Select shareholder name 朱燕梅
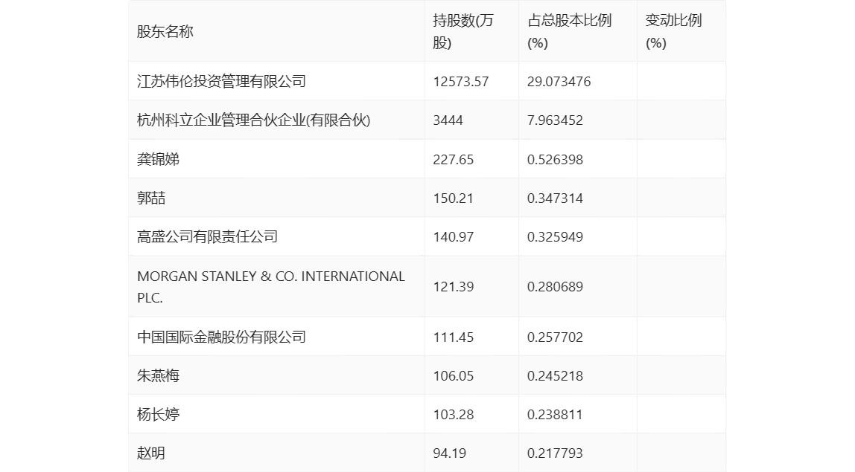 [158, 375]
